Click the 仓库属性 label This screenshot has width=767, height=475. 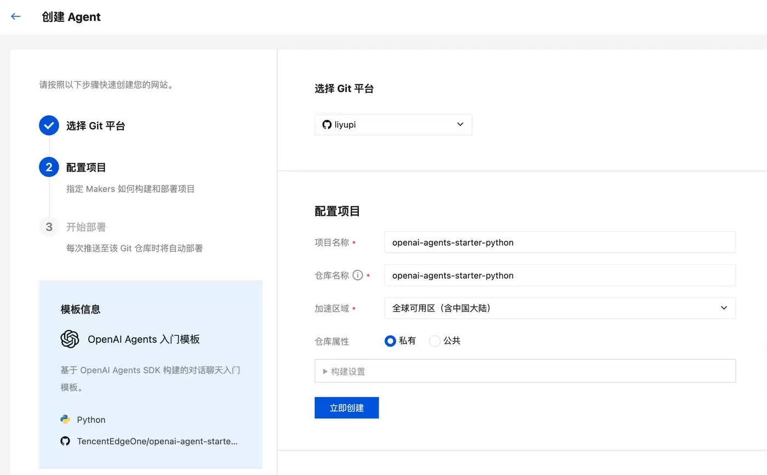pos(332,341)
